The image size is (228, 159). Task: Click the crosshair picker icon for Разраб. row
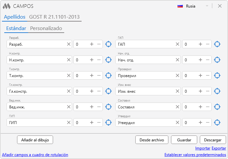pyautogui.click(x=108, y=44)
